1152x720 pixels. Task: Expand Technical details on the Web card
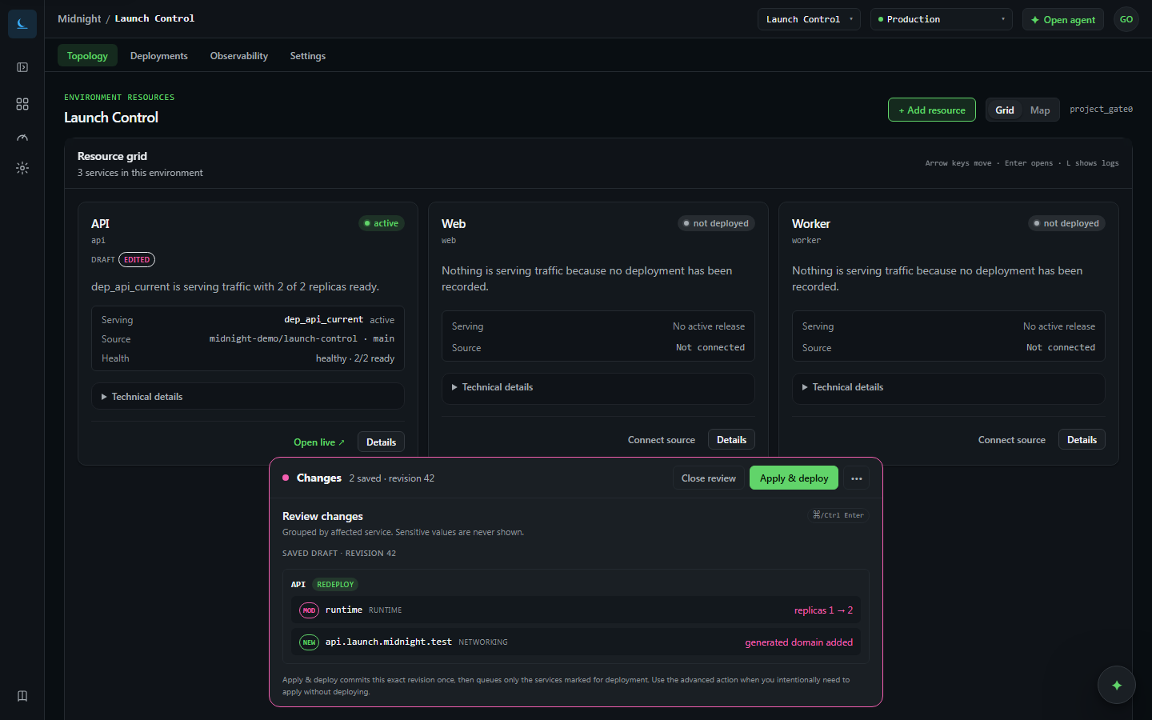(x=598, y=387)
